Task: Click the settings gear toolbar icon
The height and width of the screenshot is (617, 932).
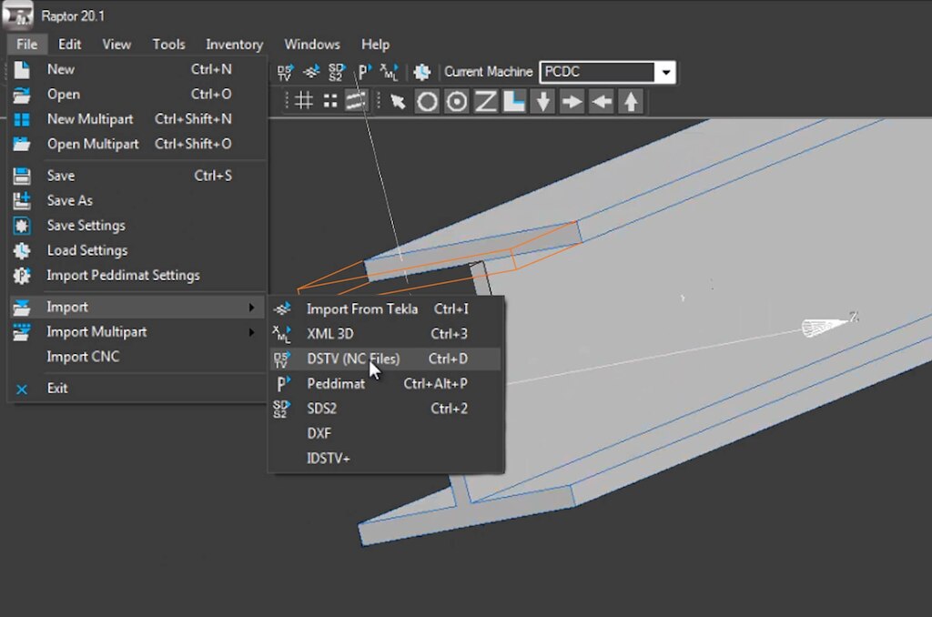Action: [x=421, y=72]
